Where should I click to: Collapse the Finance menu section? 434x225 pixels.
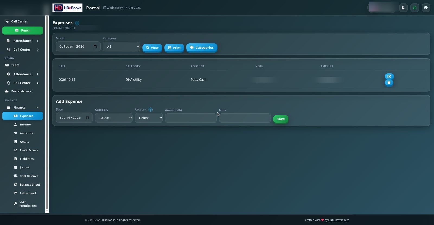pyautogui.click(x=23, y=107)
